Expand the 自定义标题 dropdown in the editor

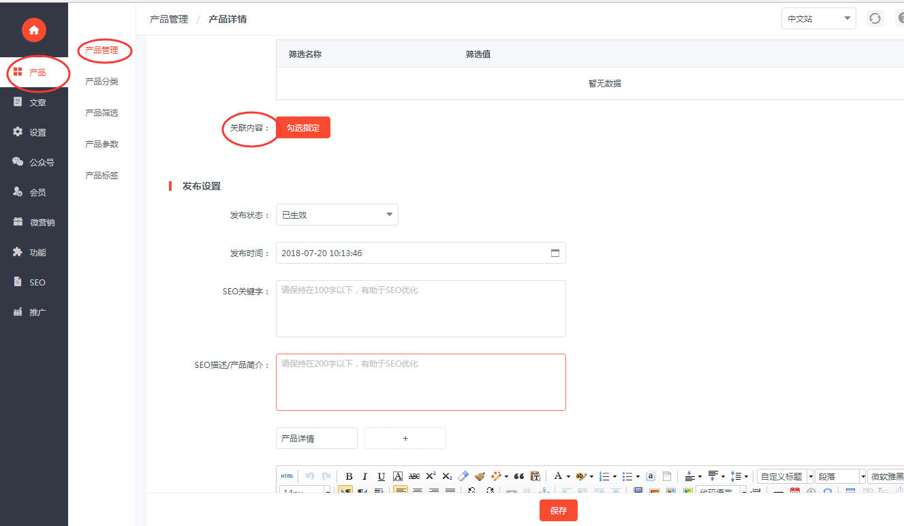pyautogui.click(x=810, y=476)
